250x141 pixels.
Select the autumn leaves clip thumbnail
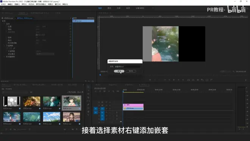31,101
